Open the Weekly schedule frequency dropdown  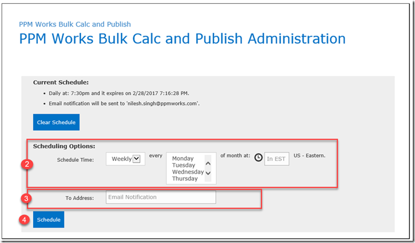click(125, 159)
